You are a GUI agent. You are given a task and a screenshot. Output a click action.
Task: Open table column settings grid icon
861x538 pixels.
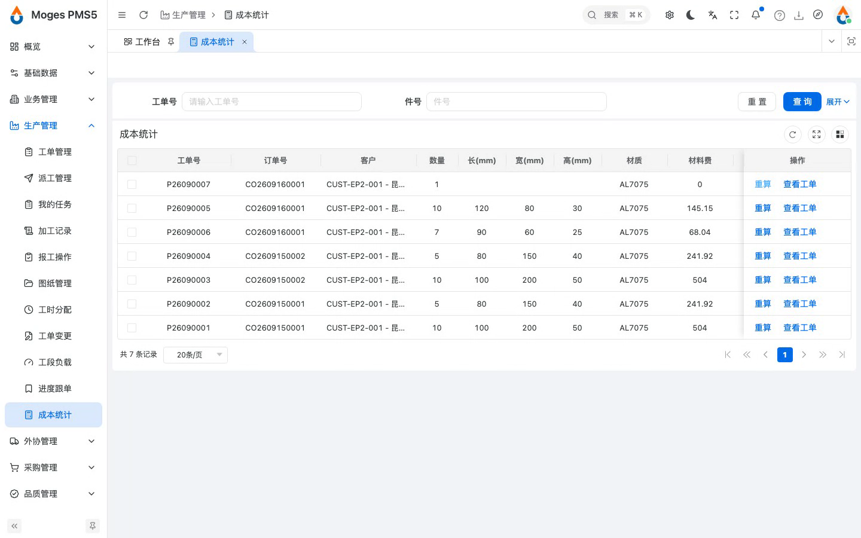click(x=840, y=134)
